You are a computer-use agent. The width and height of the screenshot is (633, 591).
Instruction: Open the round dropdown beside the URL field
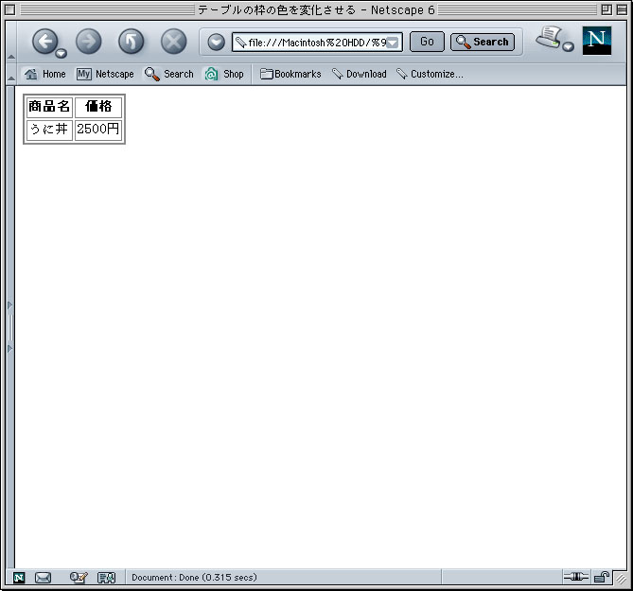(216, 42)
